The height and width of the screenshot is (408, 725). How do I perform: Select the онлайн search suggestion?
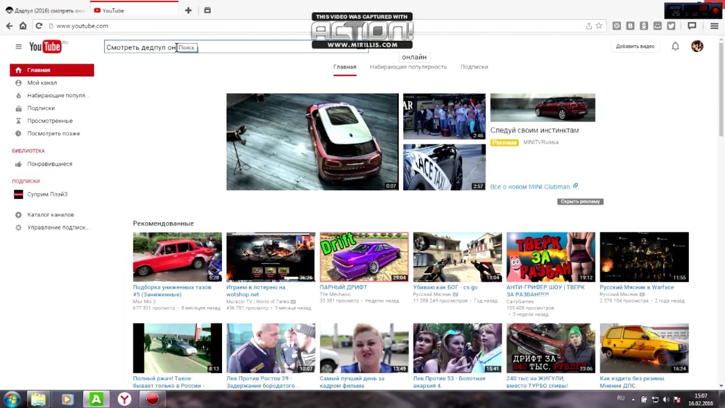tap(414, 57)
